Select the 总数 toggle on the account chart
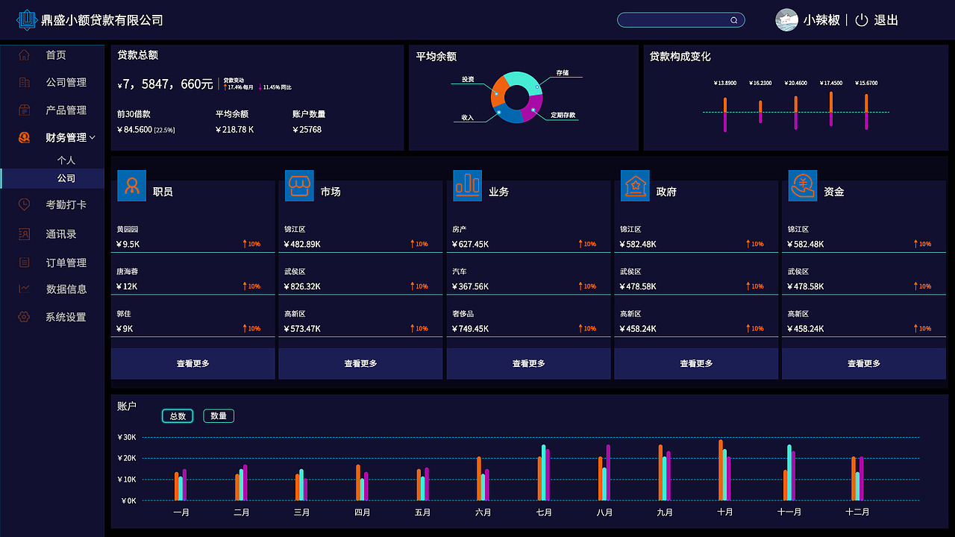This screenshot has width=955, height=537. coord(178,415)
